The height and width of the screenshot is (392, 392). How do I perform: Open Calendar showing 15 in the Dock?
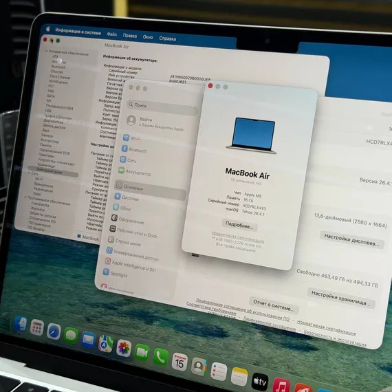coord(179,362)
